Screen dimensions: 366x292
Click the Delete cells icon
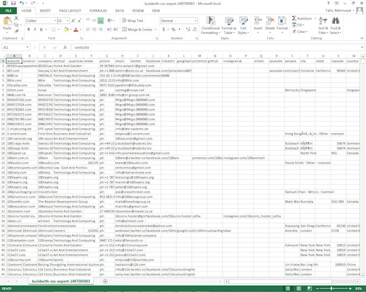(x=270, y=24)
